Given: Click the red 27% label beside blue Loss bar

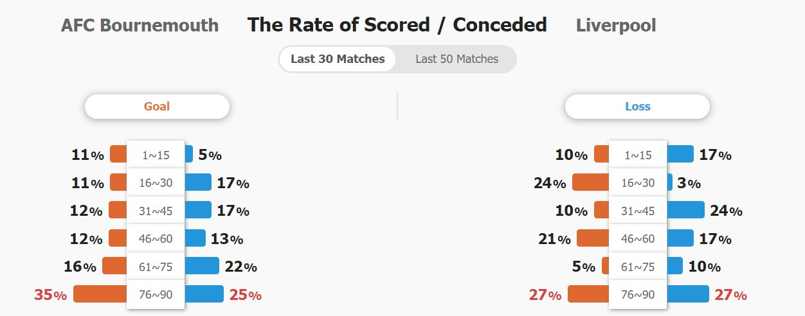Looking at the screenshot, I should pos(730,295).
